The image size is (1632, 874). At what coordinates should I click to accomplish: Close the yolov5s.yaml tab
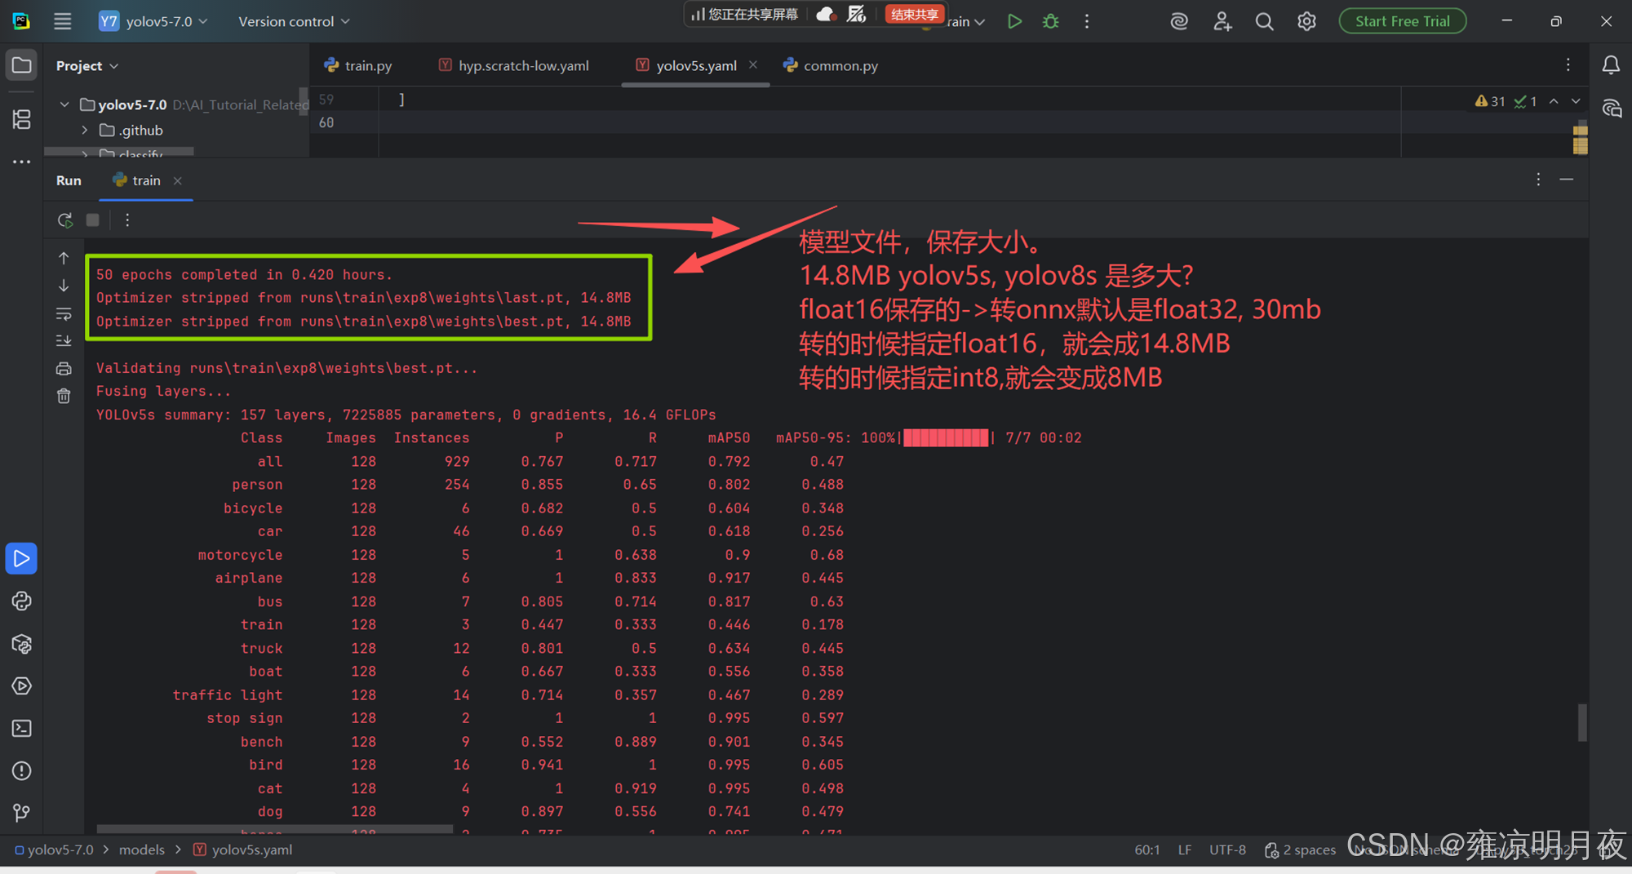753,64
